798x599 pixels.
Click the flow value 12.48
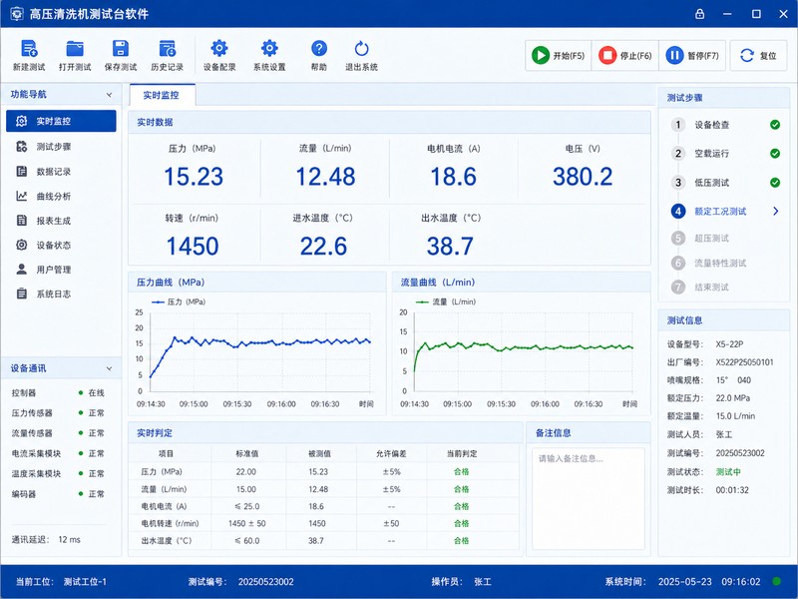click(326, 177)
